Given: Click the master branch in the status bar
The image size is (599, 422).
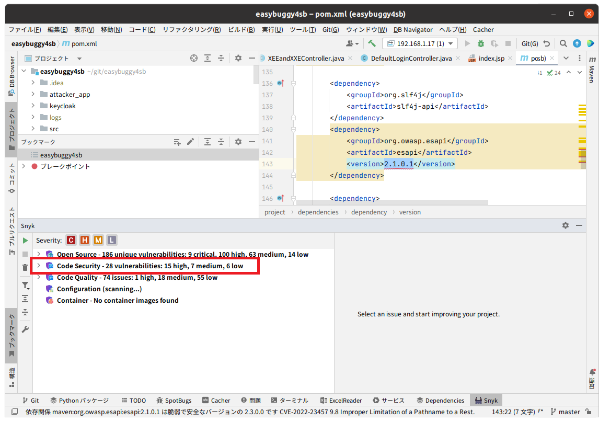Looking at the screenshot, I should [x=568, y=412].
